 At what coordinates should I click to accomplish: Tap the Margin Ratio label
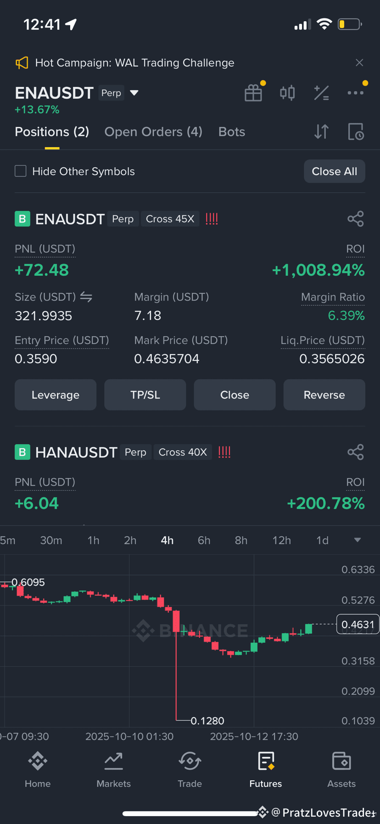333,297
